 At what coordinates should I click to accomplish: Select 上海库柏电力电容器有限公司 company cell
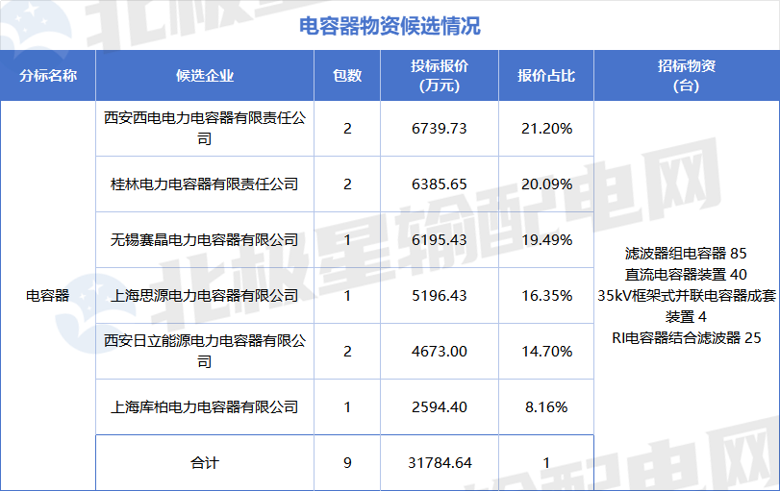click(205, 407)
